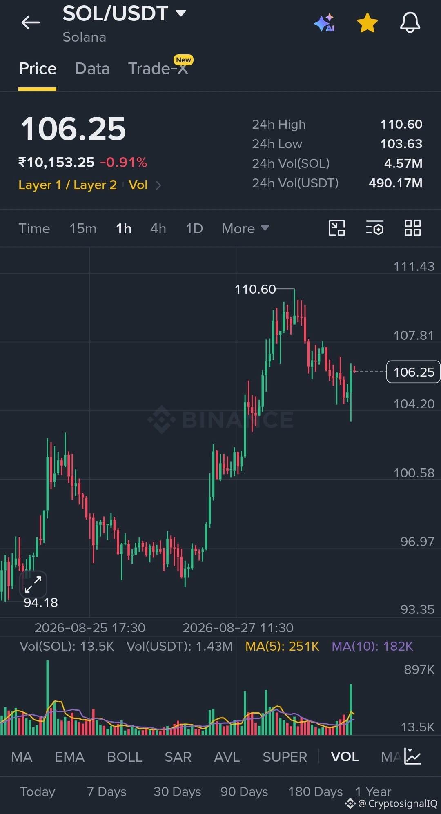Toggle the yellow favorite star

tap(367, 22)
